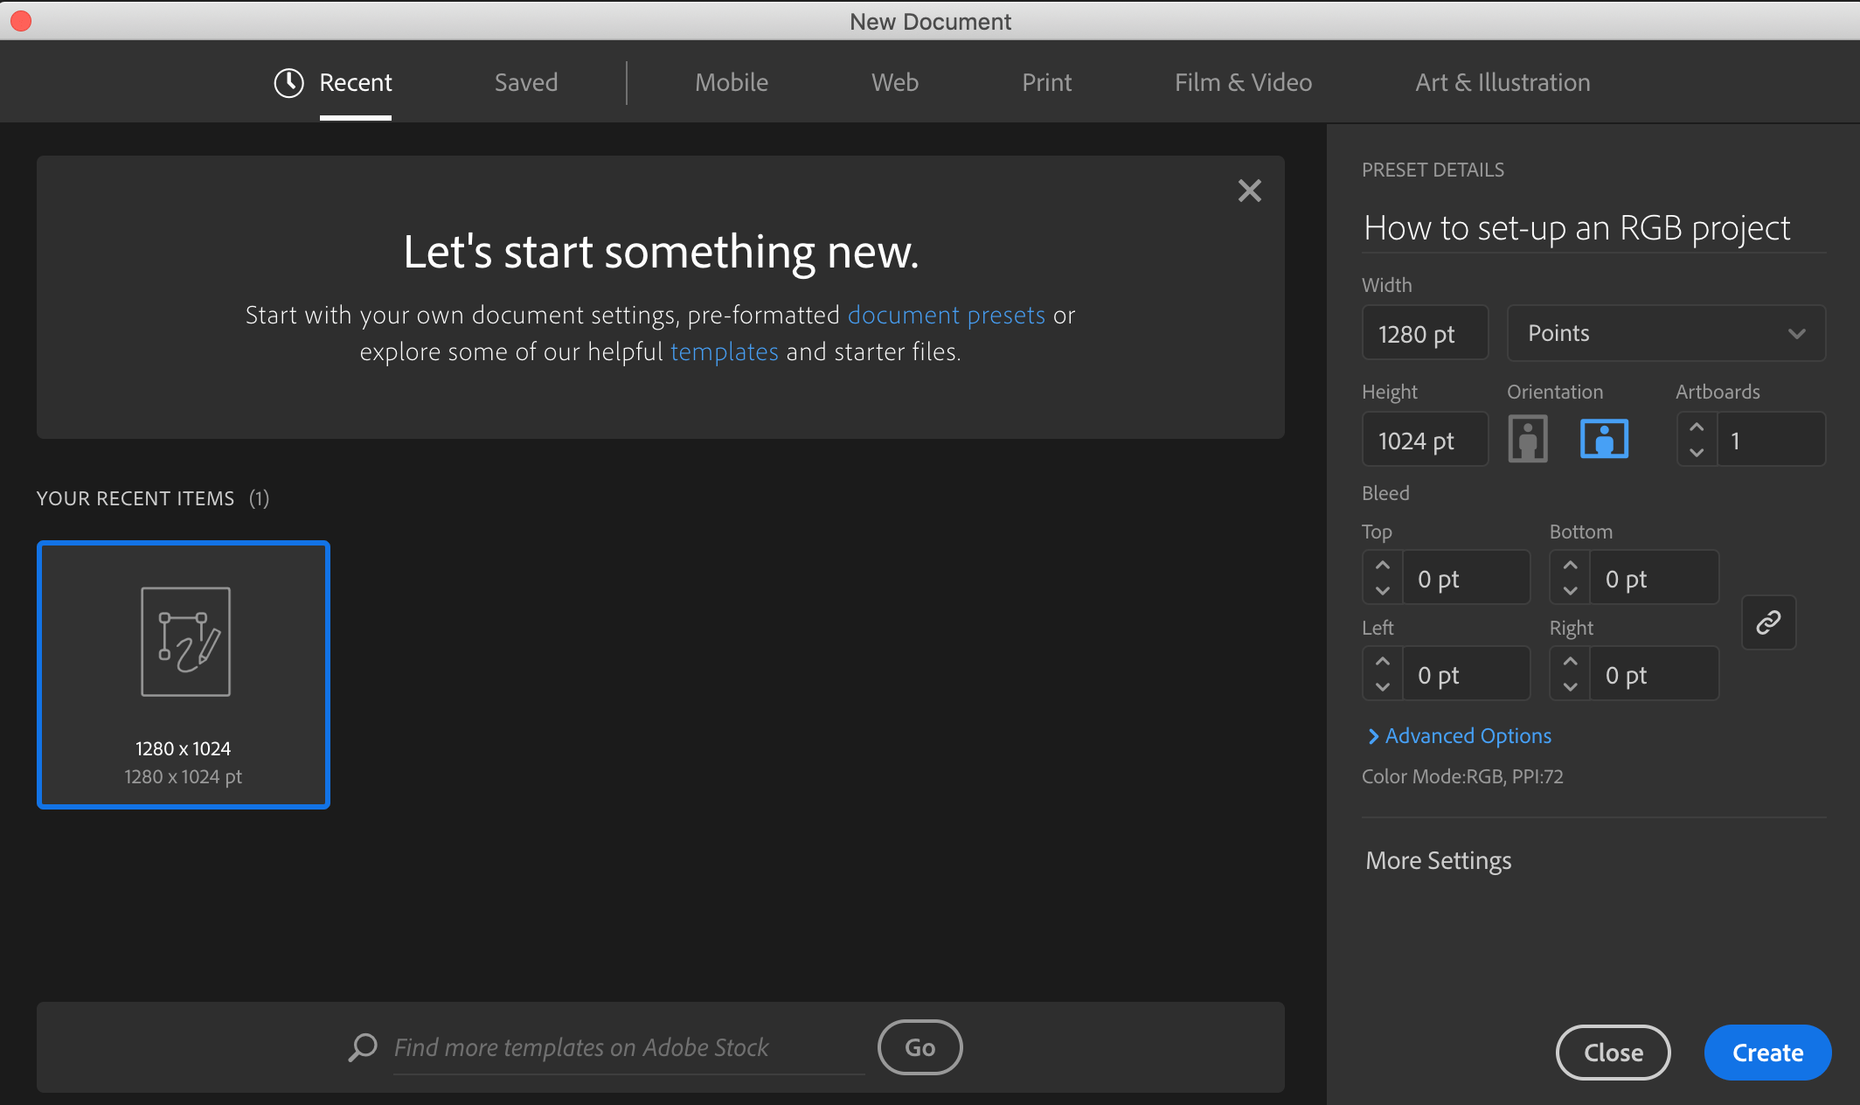1860x1105 pixels.
Task: Select landscape orientation
Action: [1604, 439]
